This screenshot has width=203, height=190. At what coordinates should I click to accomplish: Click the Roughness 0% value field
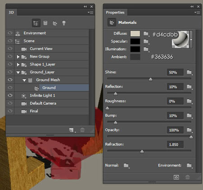point(175,101)
